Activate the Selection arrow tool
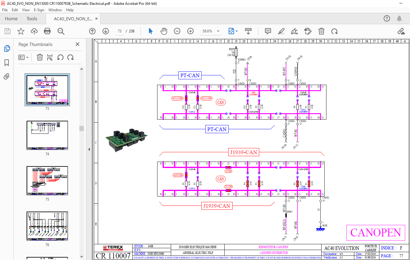Viewport: 410px width, 260px height. 150,31
